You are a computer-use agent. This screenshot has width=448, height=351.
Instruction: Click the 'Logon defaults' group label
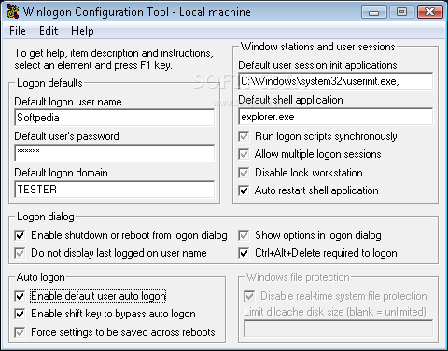coord(49,83)
